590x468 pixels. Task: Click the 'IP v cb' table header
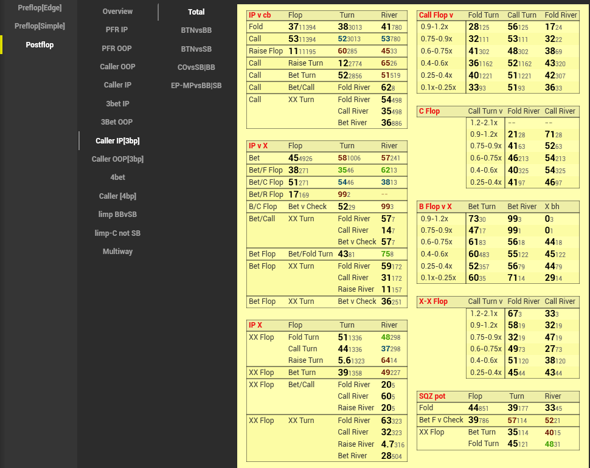click(260, 15)
